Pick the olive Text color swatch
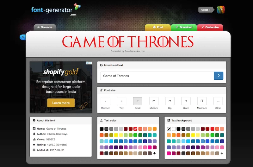 [111, 135]
